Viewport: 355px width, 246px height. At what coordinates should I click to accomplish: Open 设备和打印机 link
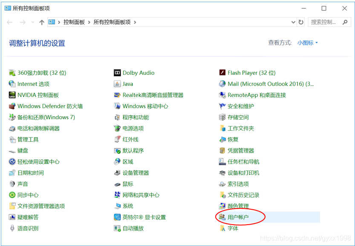[x=243, y=173]
